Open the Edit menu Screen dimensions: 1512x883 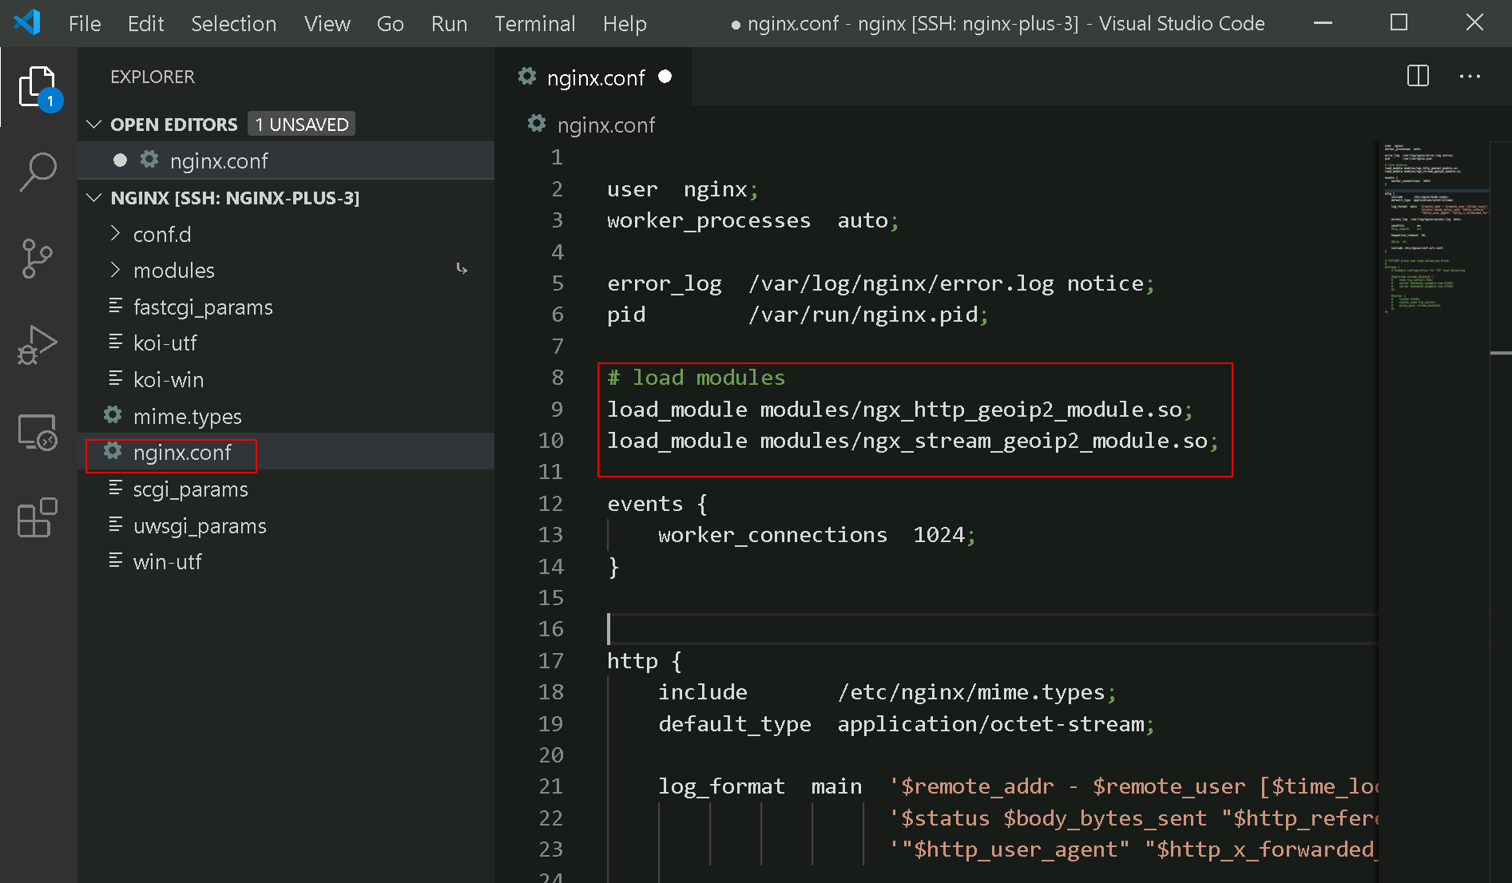tap(145, 24)
